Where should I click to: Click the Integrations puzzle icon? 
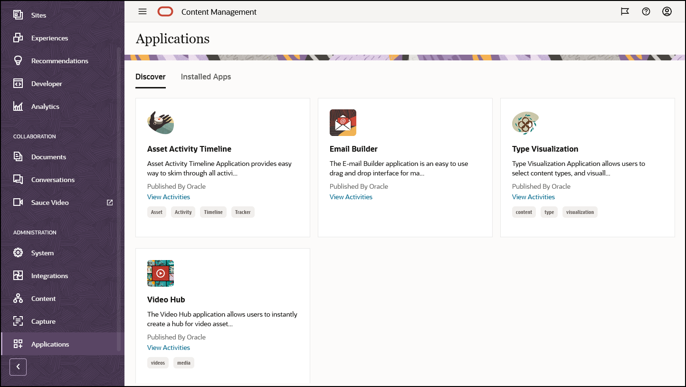(x=18, y=275)
